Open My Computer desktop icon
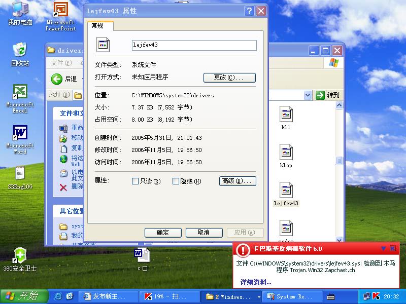 point(20,13)
